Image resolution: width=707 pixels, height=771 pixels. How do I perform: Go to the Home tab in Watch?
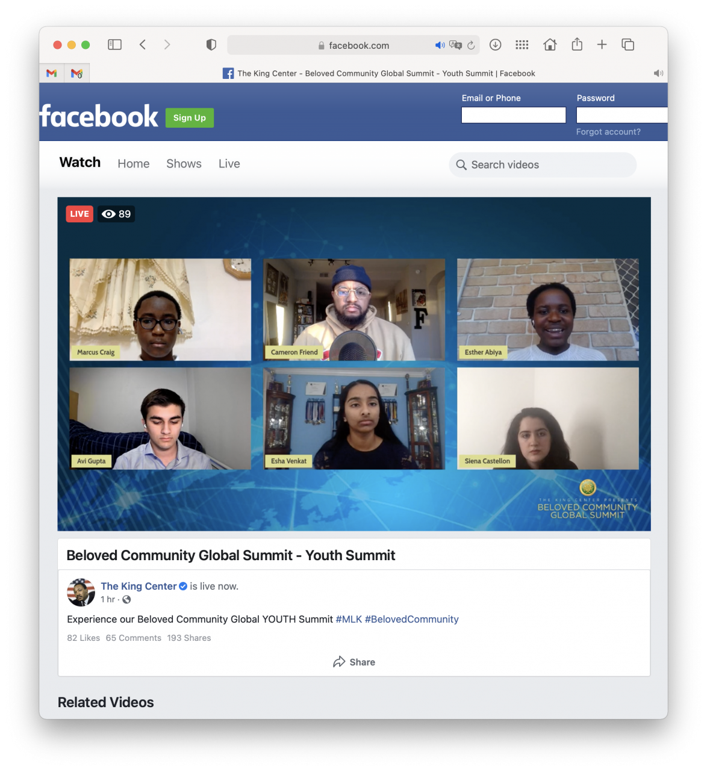(x=134, y=164)
